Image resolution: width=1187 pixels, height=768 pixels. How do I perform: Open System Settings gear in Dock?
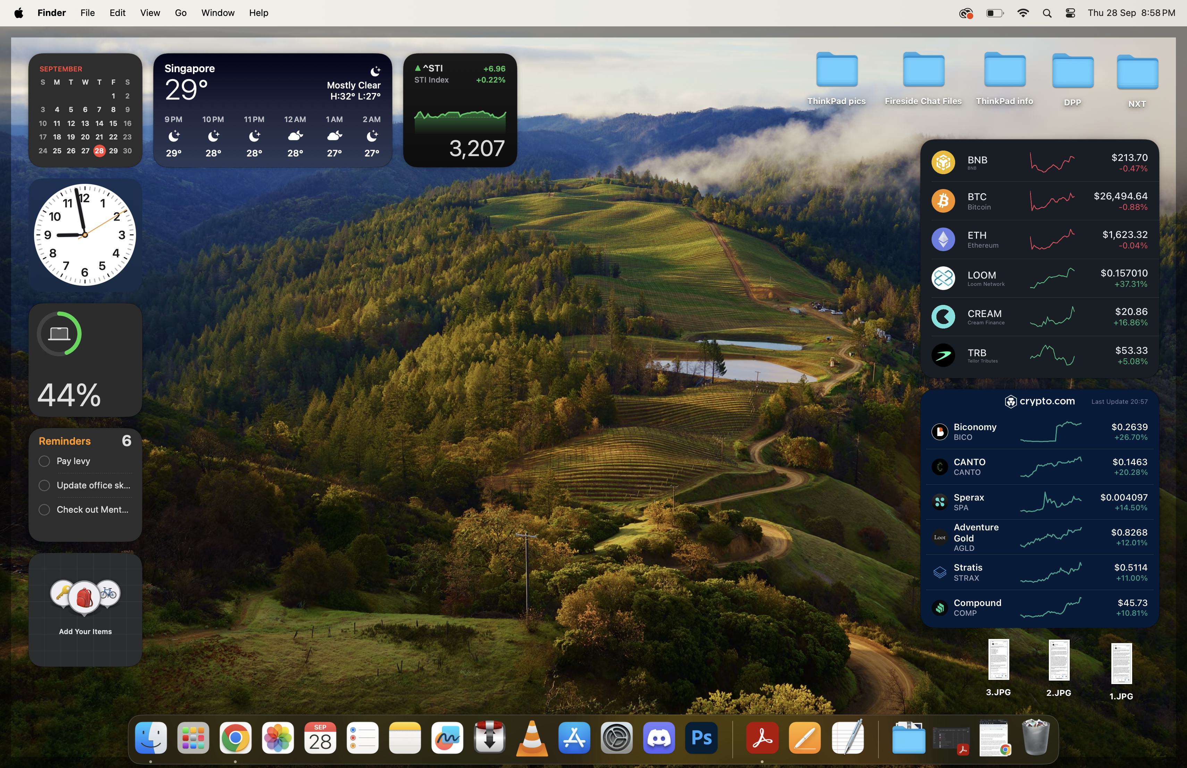click(617, 737)
